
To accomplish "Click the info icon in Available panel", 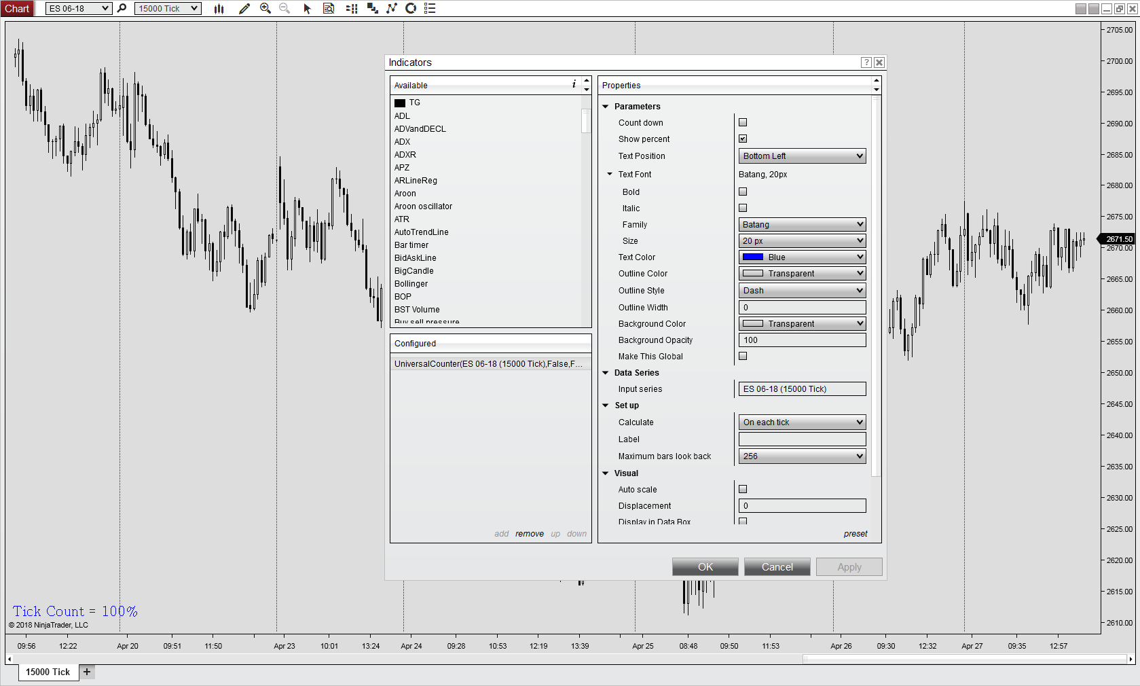I will (574, 84).
